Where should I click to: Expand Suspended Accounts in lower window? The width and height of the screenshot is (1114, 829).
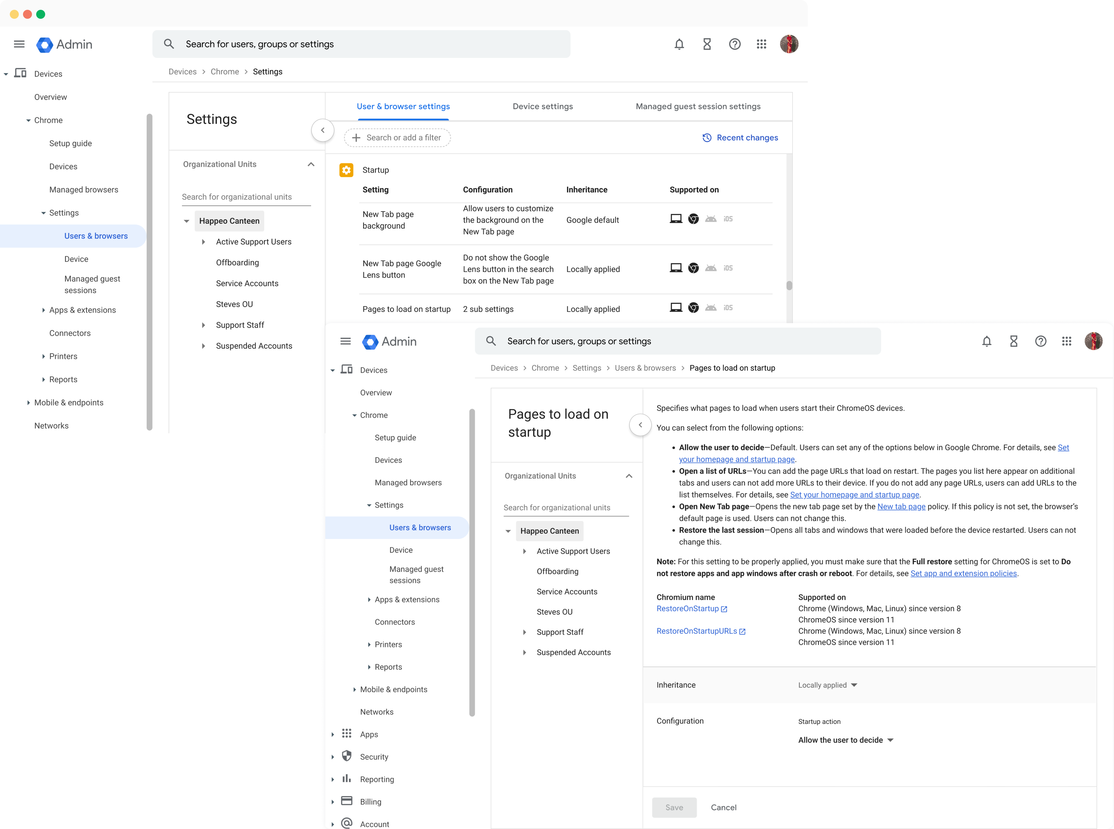tap(524, 652)
